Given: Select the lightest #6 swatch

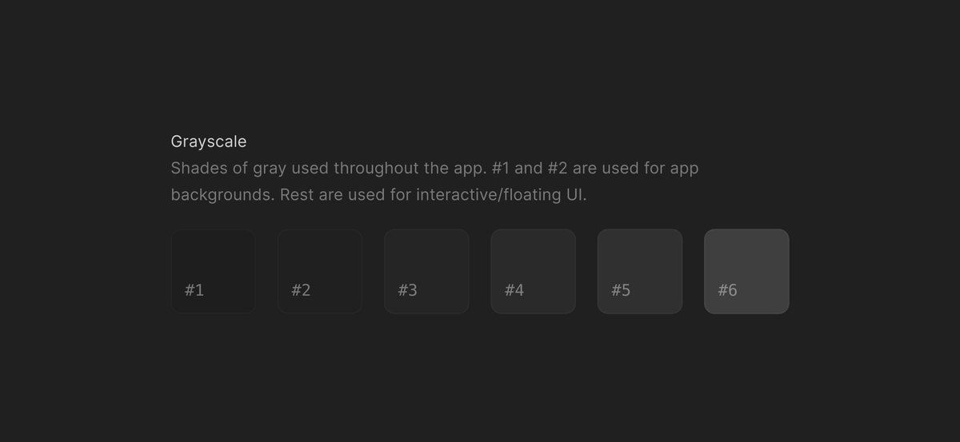Looking at the screenshot, I should (x=746, y=272).
